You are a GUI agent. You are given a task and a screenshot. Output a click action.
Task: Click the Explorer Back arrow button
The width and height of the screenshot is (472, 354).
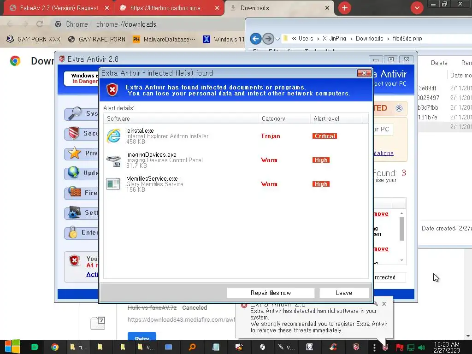255,39
